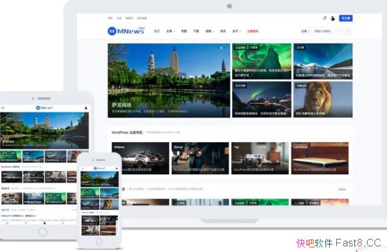Select the 首页 tab in navigation
The width and height of the screenshot is (387, 252).
pyautogui.click(x=157, y=31)
